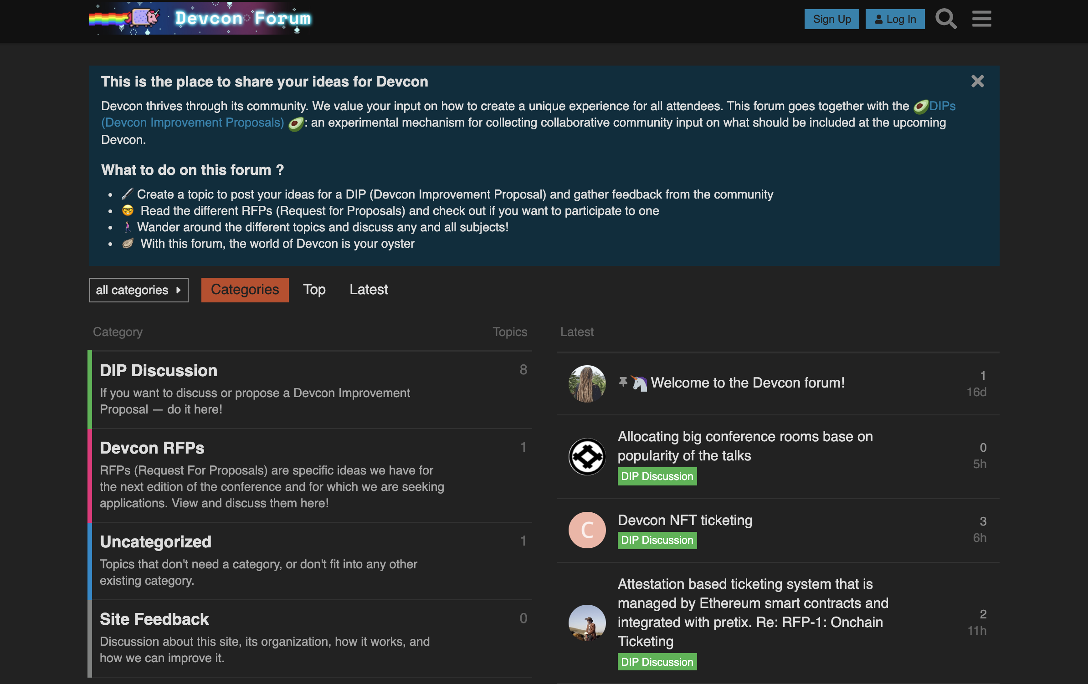The image size is (1088, 684).
Task: Switch to the Top tab
Action: [x=314, y=290]
